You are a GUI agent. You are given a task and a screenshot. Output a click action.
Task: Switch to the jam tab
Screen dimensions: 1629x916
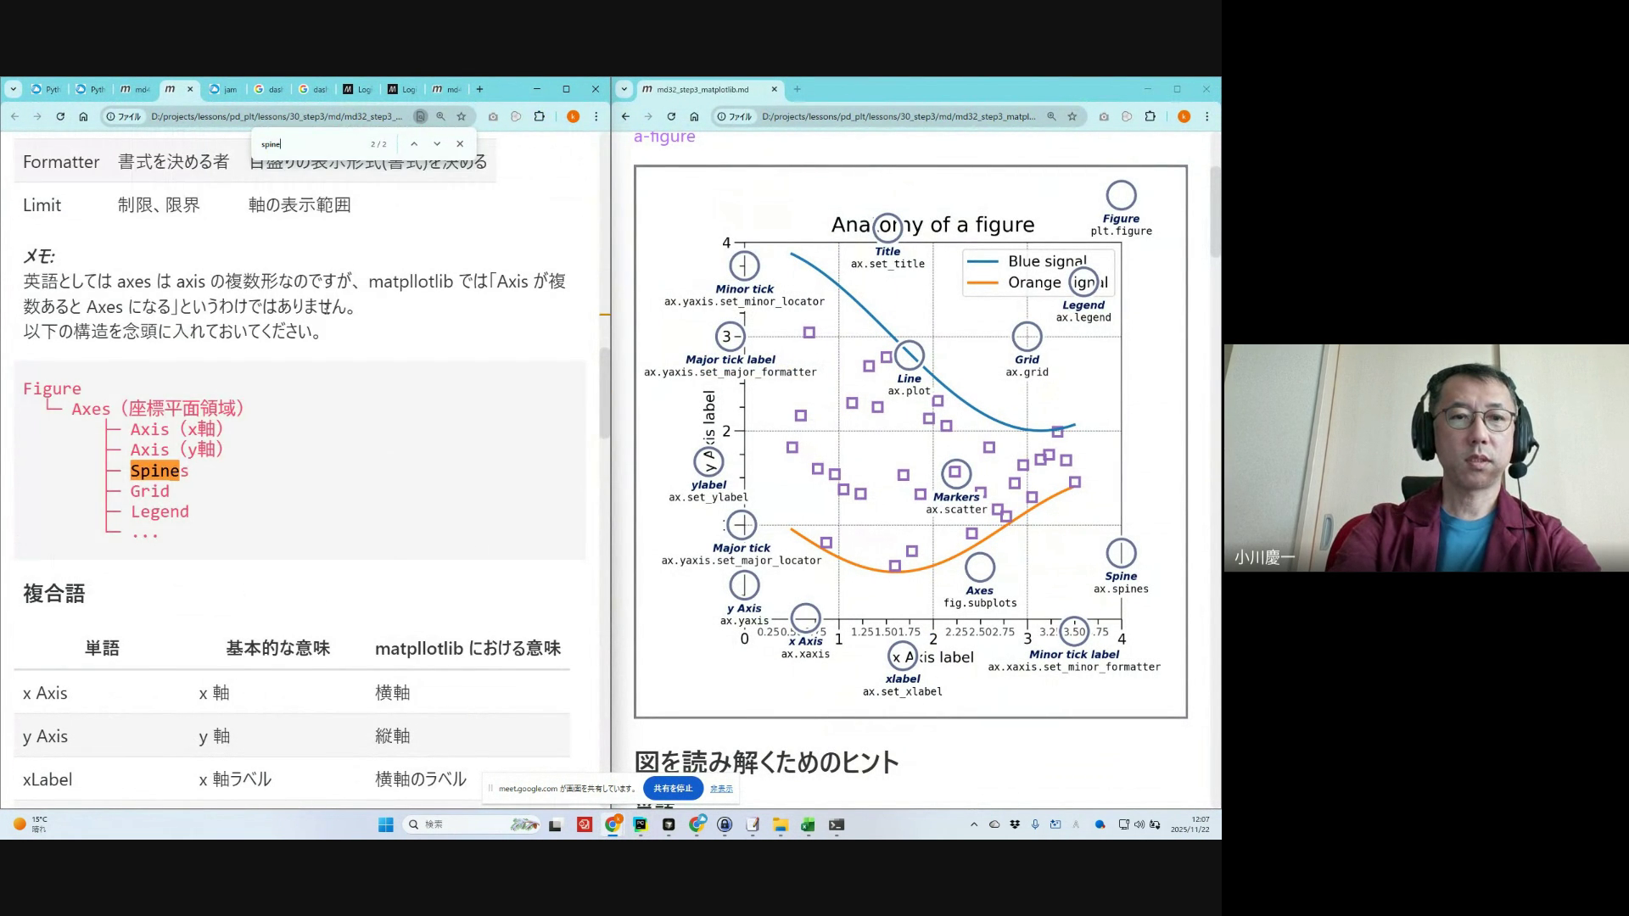click(x=225, y=89)
